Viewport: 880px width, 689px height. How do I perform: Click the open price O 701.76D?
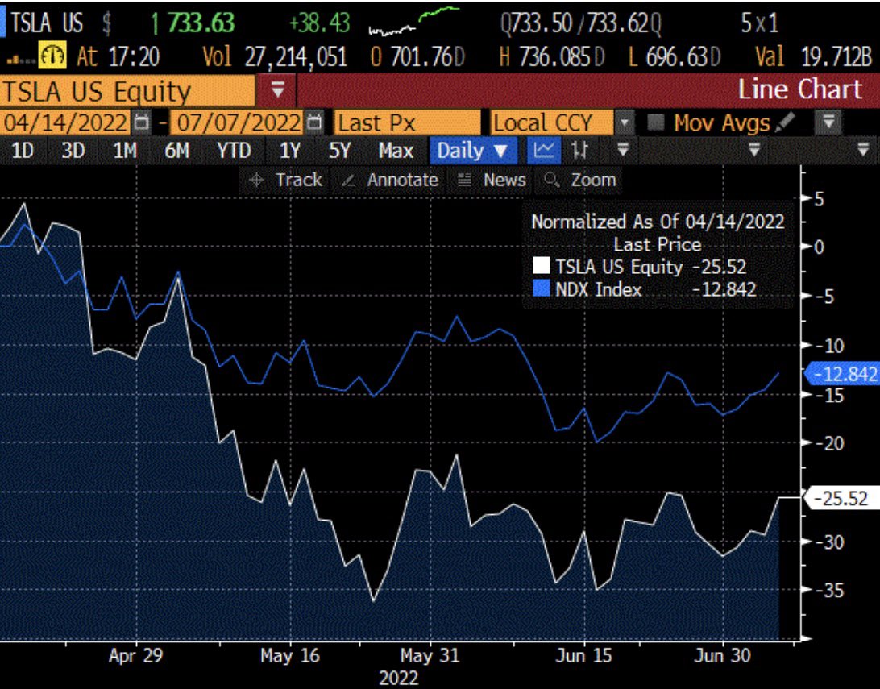[x=417, y=56]
